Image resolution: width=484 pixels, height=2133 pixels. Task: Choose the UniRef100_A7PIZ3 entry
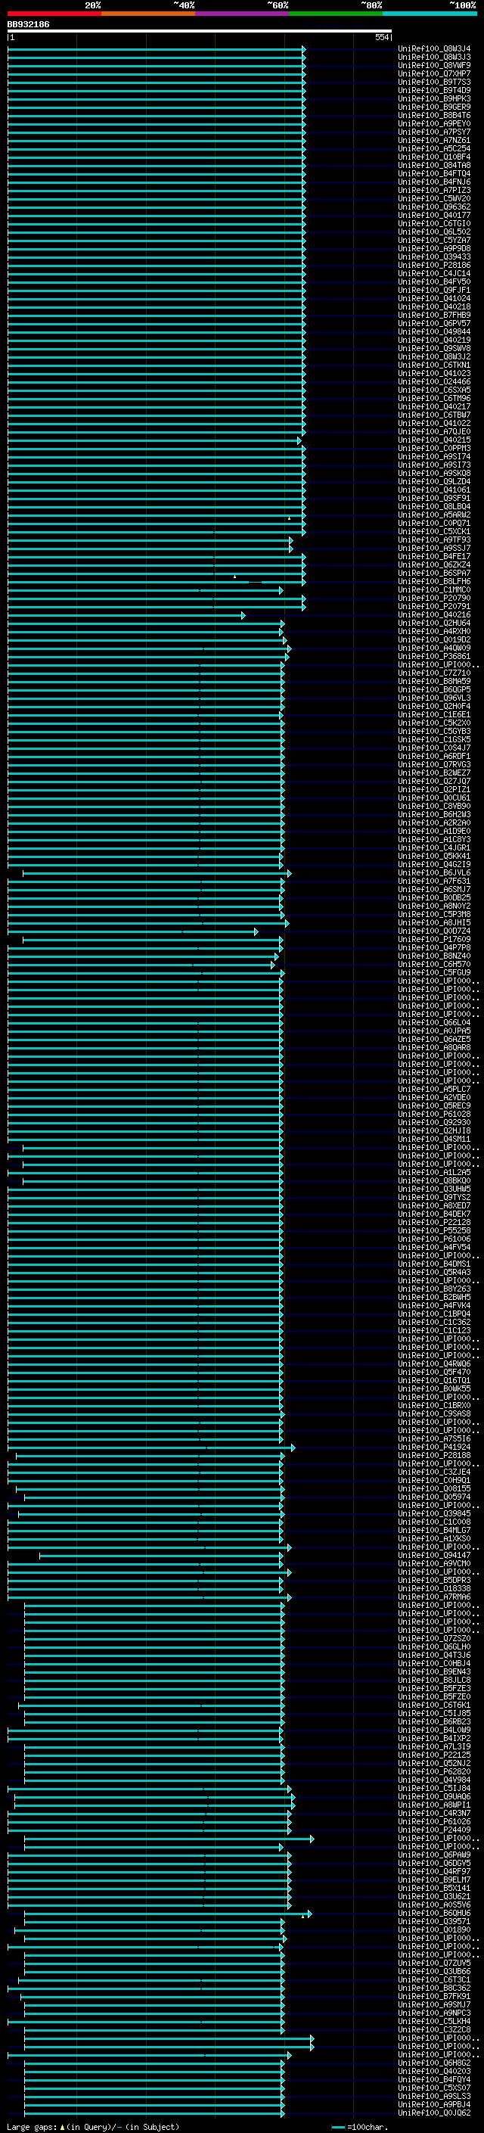434,191
